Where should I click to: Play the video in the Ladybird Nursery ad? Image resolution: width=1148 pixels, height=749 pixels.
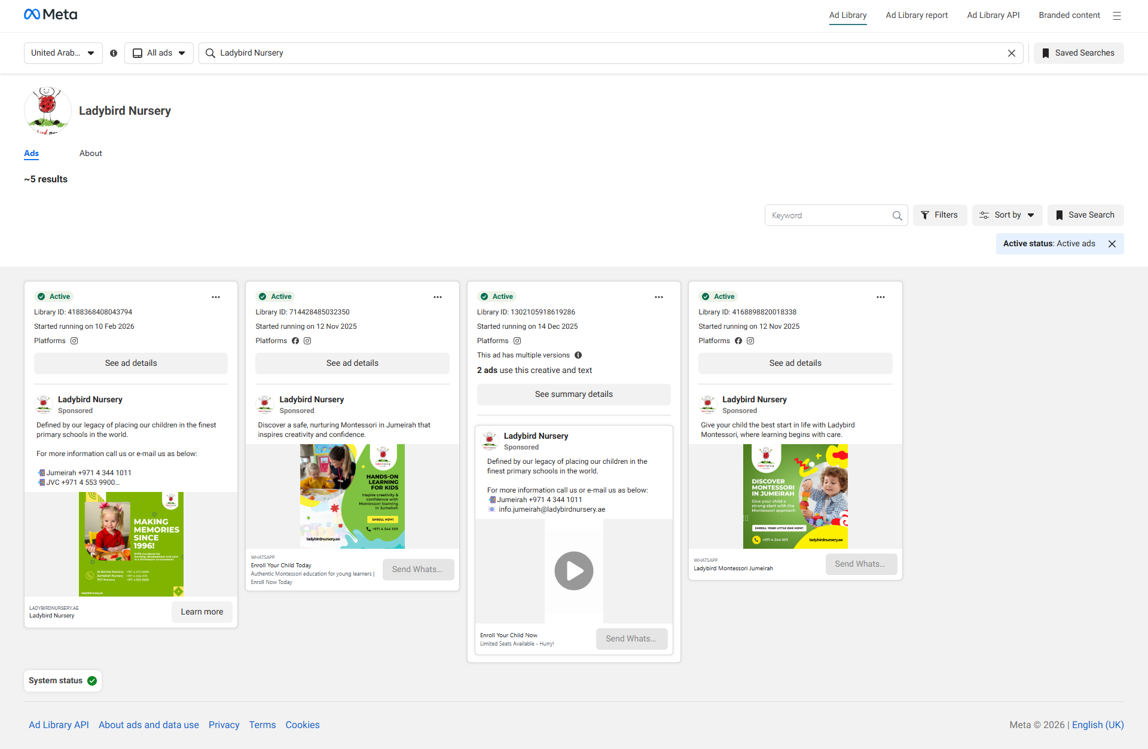[x=574, y=571]
